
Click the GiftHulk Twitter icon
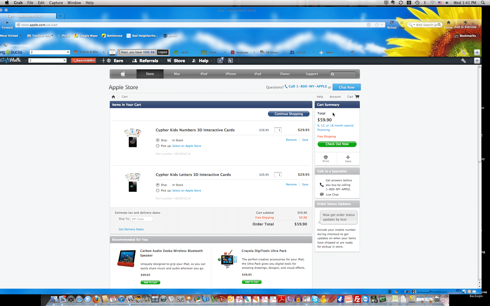click(230, 60)
